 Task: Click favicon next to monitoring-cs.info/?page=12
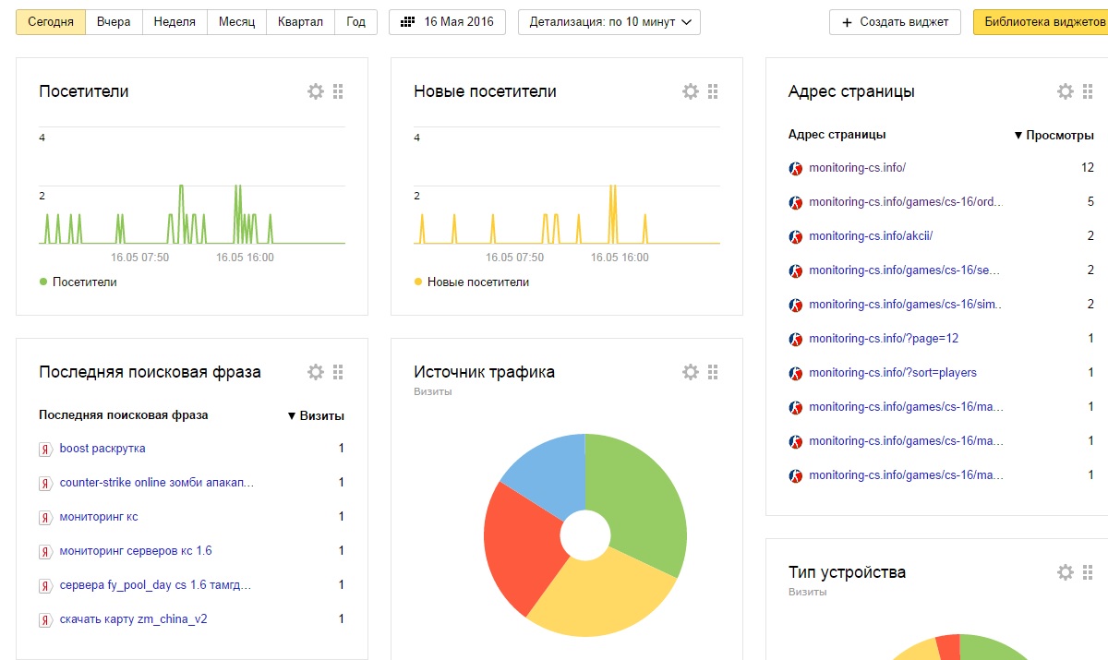pos(796,340)
